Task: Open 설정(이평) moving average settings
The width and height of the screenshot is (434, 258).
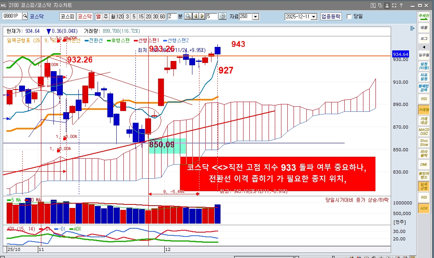Action: 424,66
